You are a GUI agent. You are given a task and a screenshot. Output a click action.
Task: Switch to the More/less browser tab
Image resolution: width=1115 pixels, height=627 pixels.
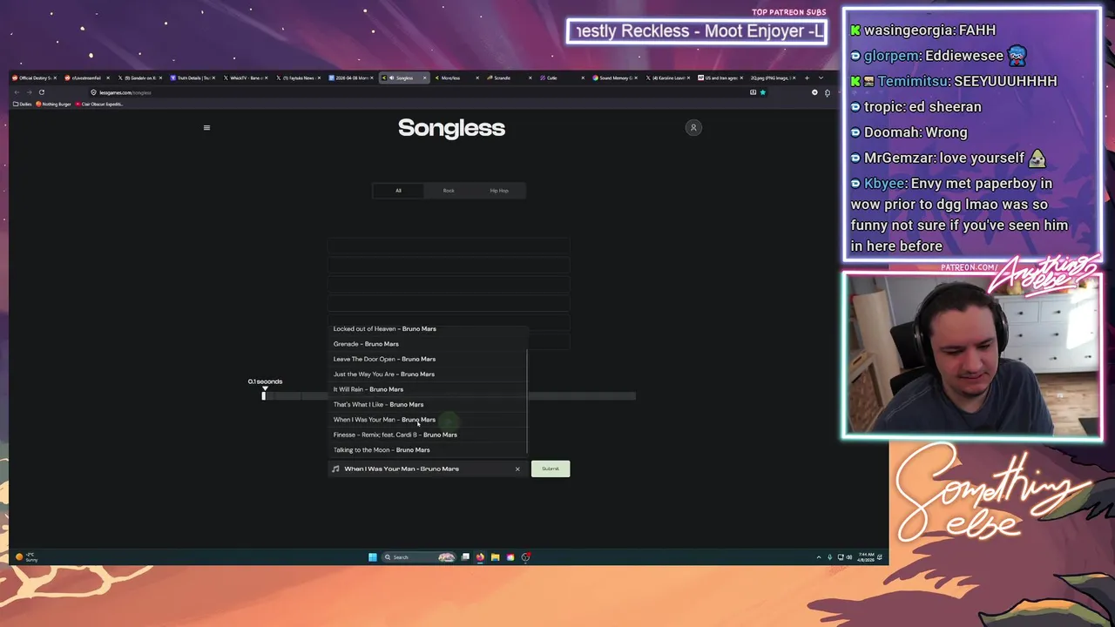pos(456,78)
